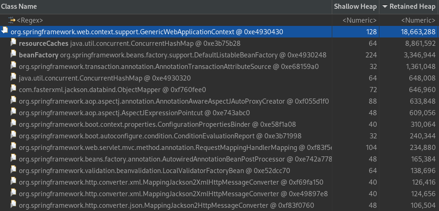Click retained heap value 648,008

pos(423,78)
